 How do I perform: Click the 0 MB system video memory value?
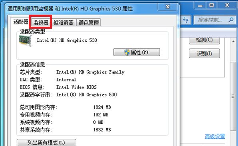click(x=98, y=122)
